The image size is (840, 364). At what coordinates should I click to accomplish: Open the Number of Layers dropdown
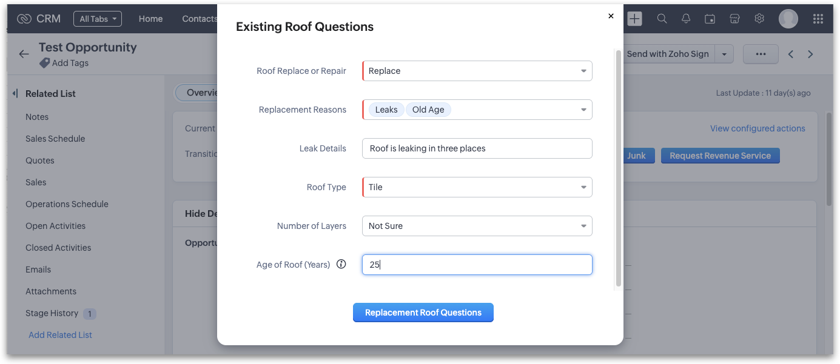(x=477, y=226)
